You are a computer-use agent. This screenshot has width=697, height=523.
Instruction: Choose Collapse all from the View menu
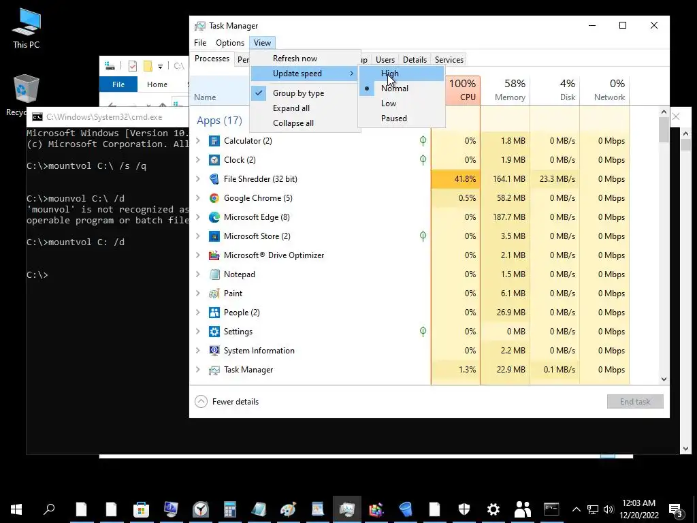tap(304, 124)
